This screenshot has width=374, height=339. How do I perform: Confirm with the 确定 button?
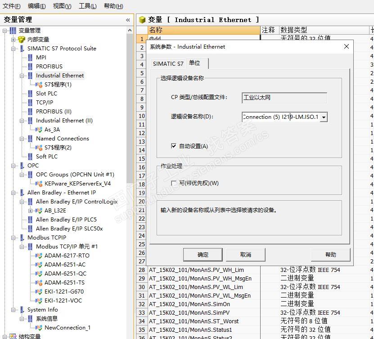click(203, 255)
